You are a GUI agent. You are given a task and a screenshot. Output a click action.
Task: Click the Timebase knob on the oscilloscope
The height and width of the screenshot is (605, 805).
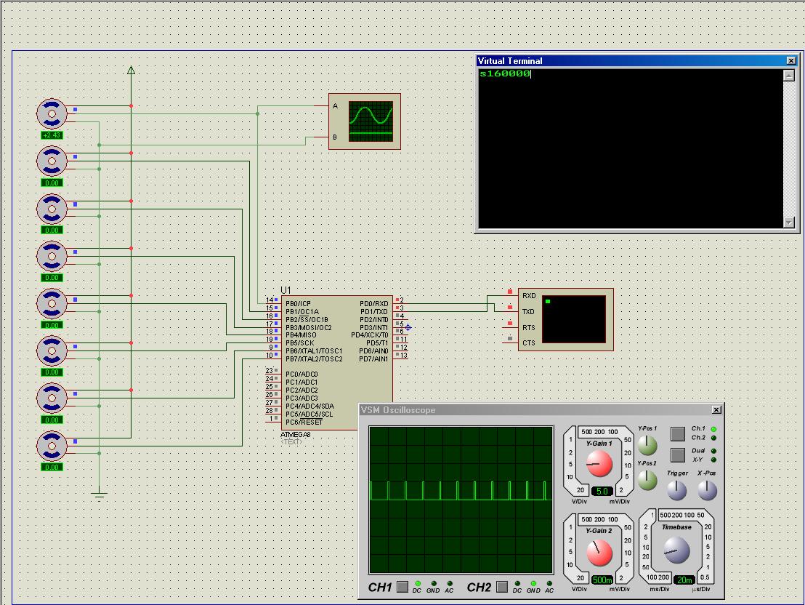click(x=676, y=551)
